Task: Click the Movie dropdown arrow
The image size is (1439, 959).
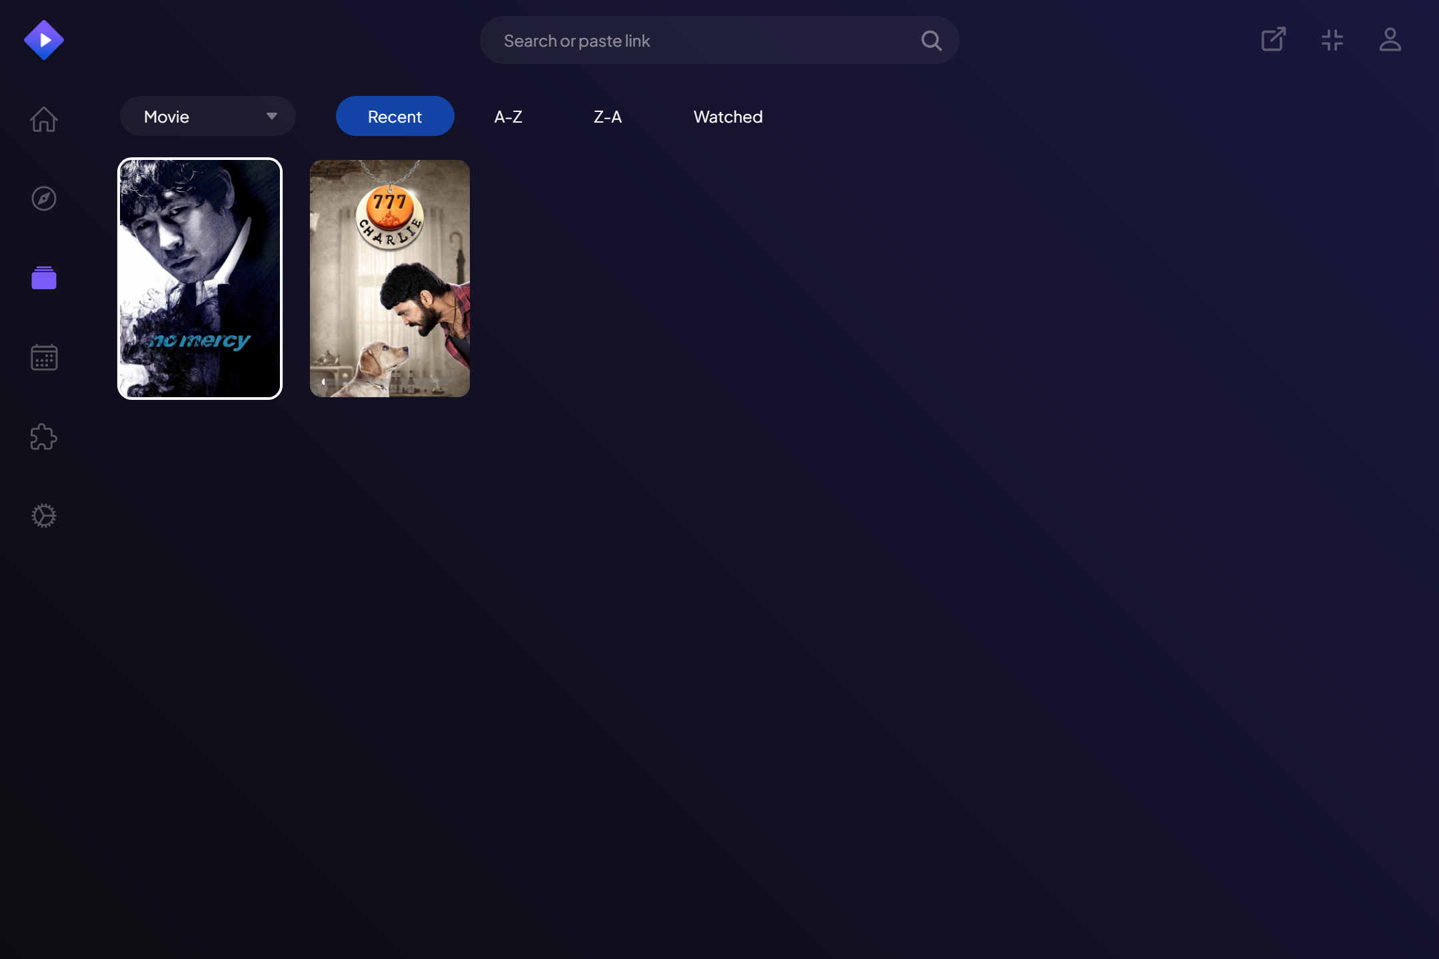Action: 271,117
